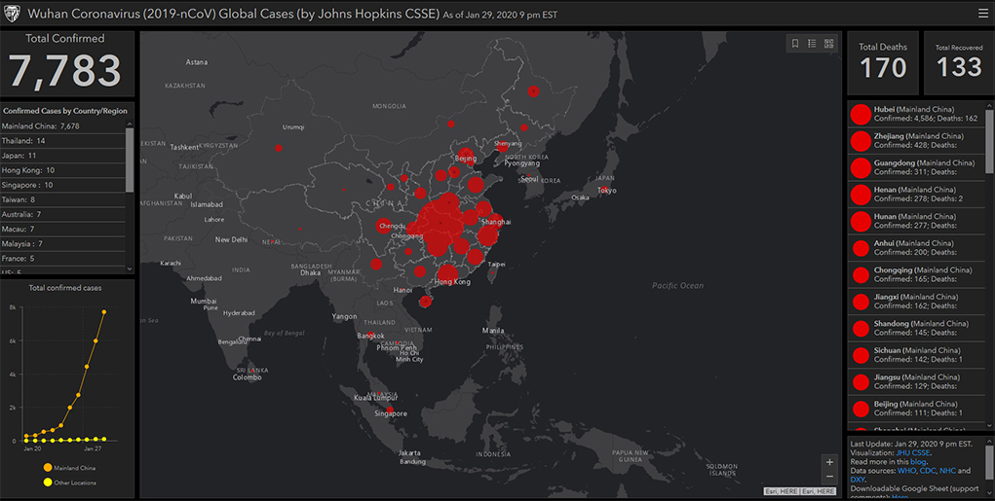Open the JHU CSSE visualization link
This screenshot has width=995, height=501.
pyautogui.click(x=913, y=453)
